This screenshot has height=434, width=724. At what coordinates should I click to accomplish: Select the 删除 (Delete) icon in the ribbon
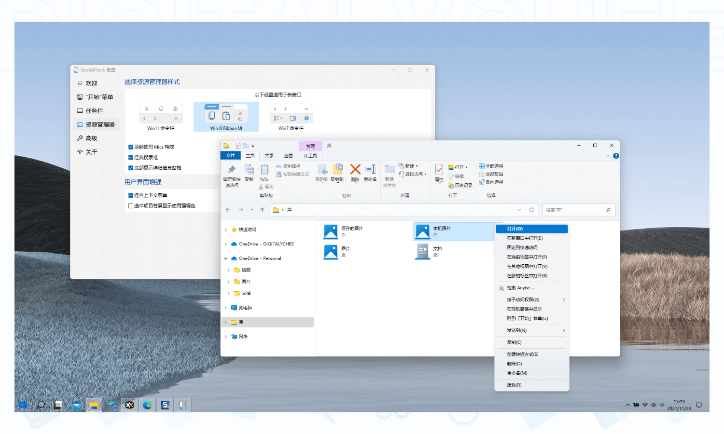tap(355, 172)
